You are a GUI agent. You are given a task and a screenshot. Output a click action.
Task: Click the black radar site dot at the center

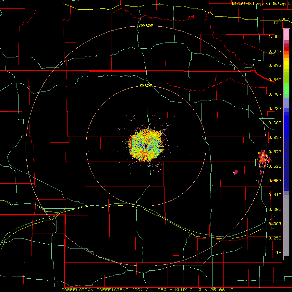pos(146,146)
